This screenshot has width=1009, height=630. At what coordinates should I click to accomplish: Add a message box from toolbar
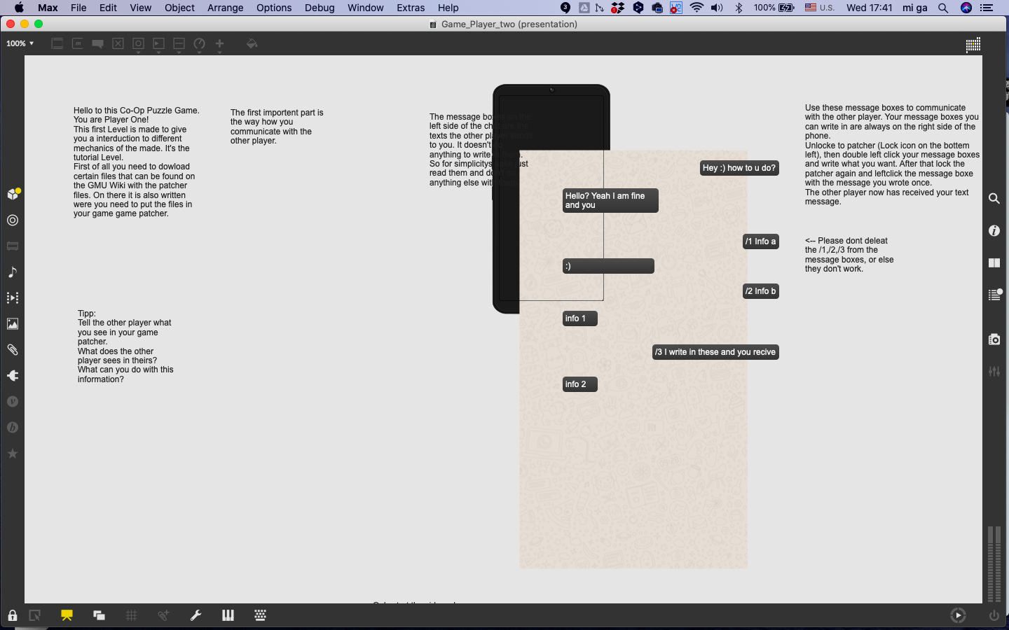(x=78, y=43)
